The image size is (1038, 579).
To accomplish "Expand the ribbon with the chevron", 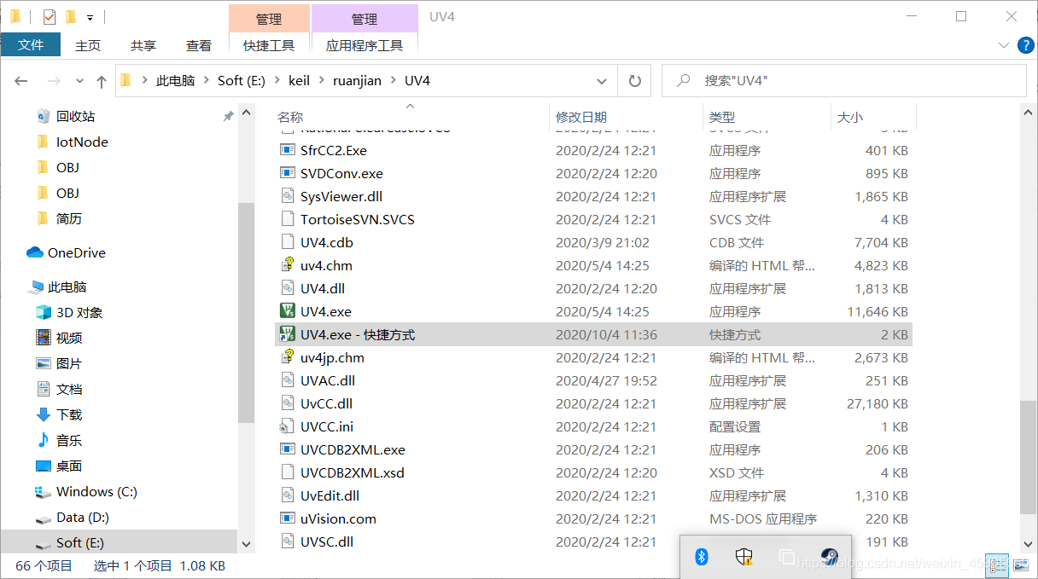I will tap(1003, 45).
